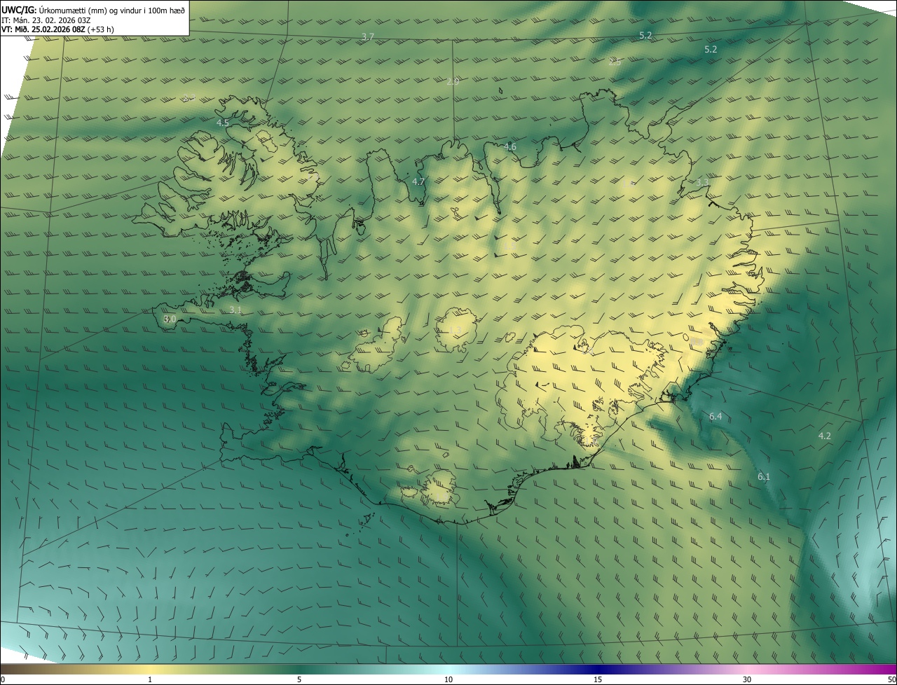Select the 3.0 value label

(170, 319)
